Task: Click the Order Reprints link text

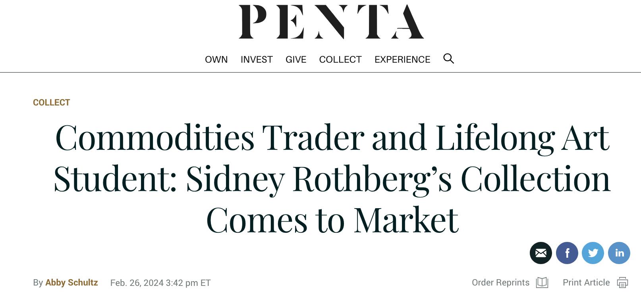Action: (500, 282)
